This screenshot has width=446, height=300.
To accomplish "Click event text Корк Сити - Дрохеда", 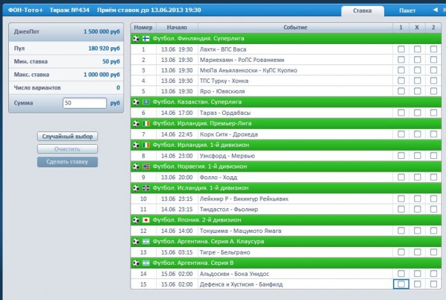I will pos(229,134).
